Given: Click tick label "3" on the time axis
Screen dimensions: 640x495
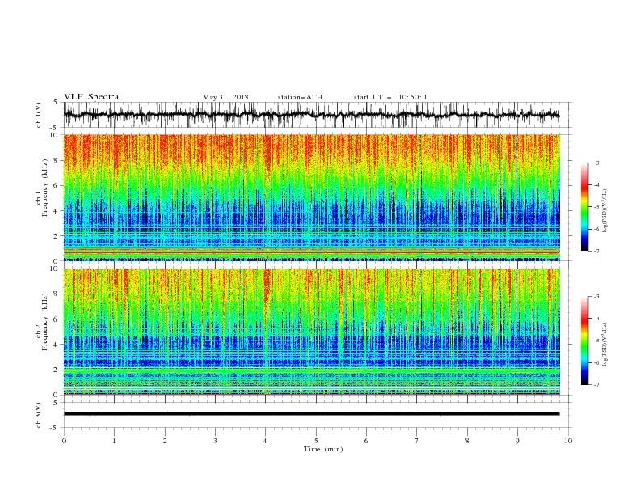Looking at the screenshot, I should click(x=215, y=441).
